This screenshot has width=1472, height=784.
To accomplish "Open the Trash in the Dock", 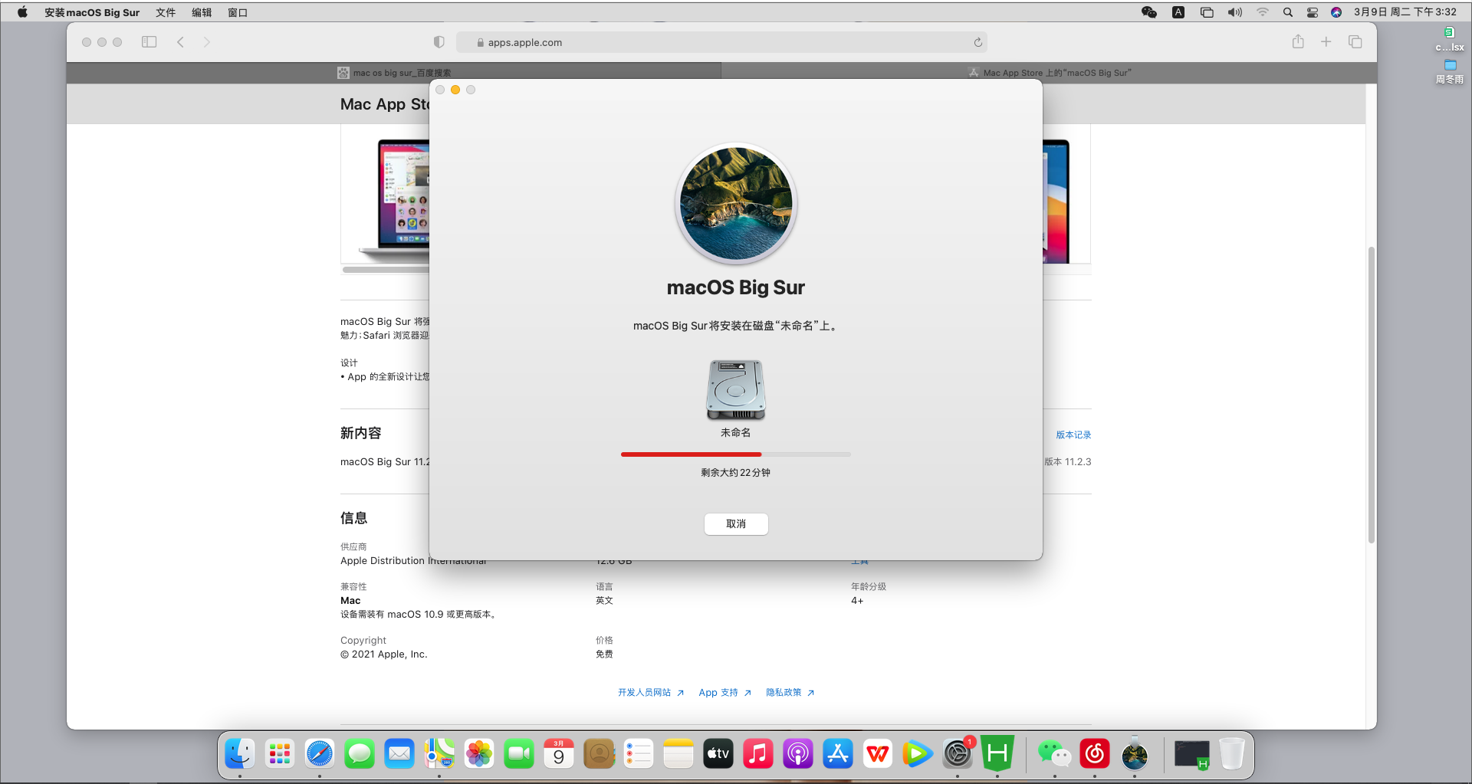I will [x=1232, y=754].
